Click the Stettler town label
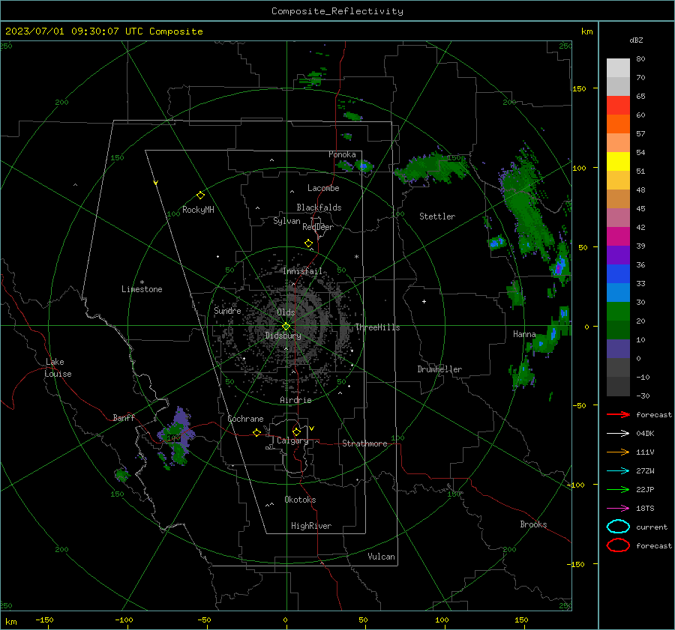 [x=437, y=216]
